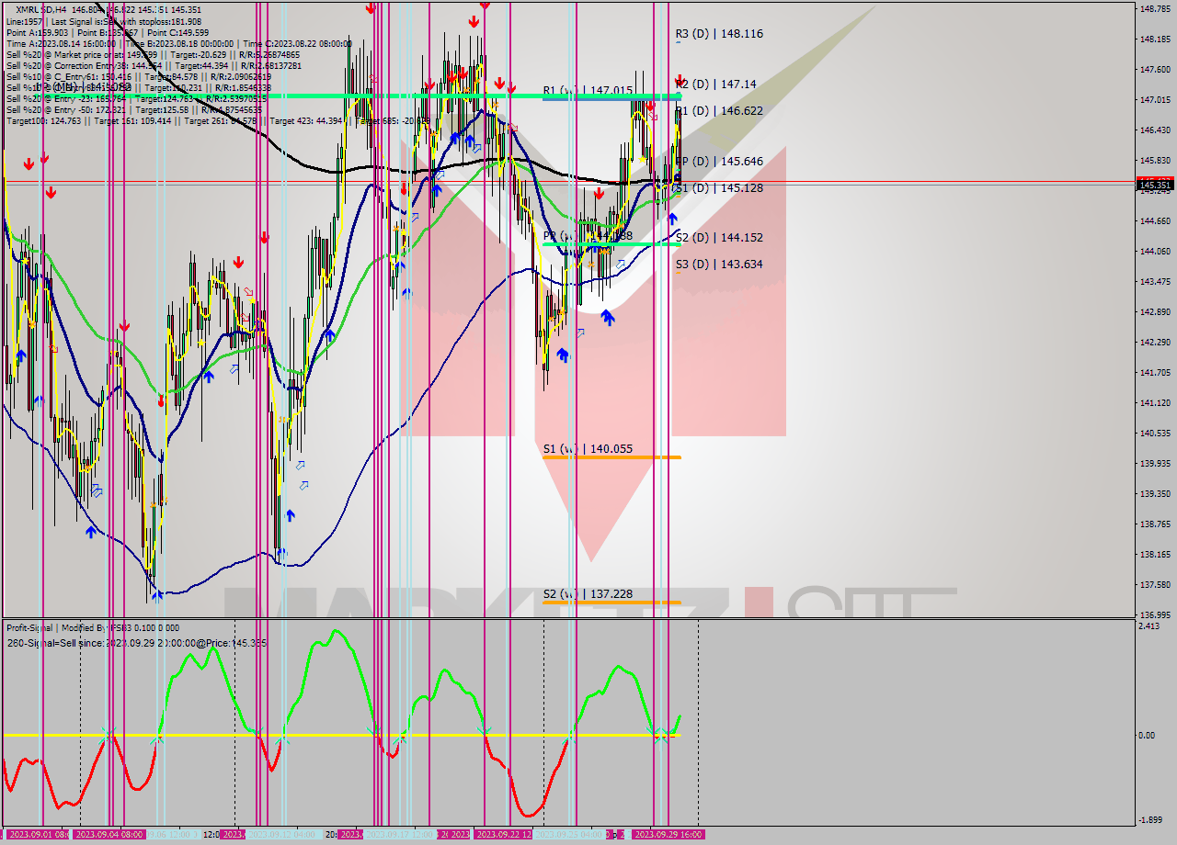Click the 147.015 price axis value

coord(1155,100)
